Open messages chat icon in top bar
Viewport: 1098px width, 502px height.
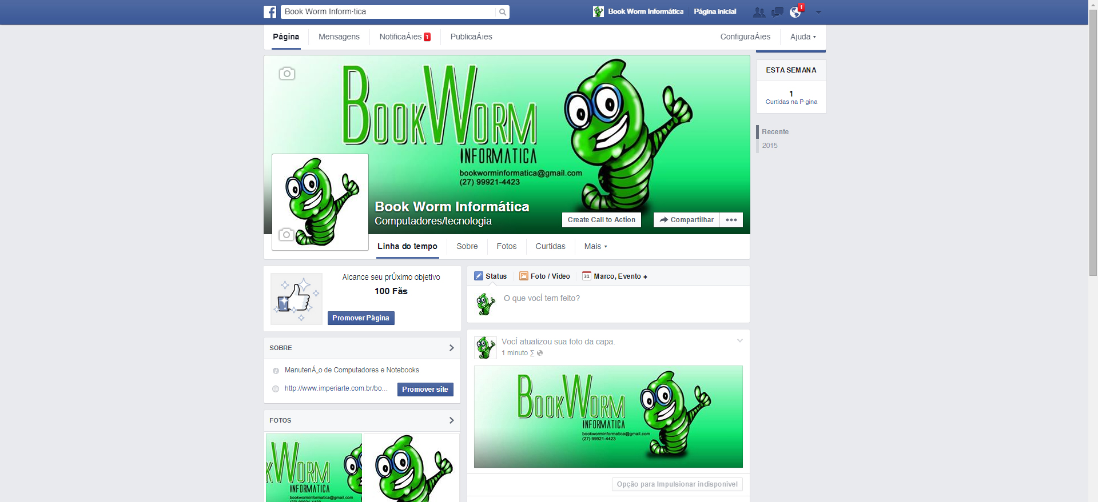click(777, 12)
